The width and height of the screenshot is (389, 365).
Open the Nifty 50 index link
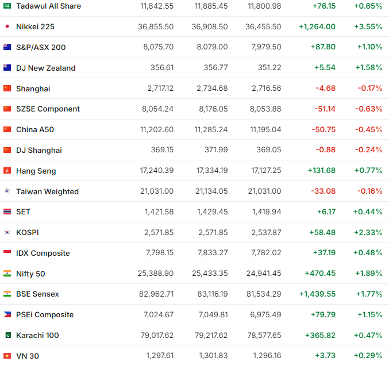tap(30, 274)
